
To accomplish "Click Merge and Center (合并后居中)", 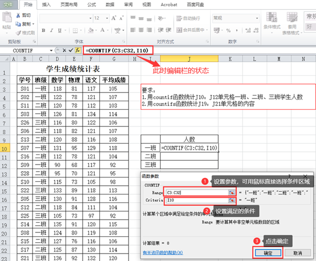I will 191,30.
